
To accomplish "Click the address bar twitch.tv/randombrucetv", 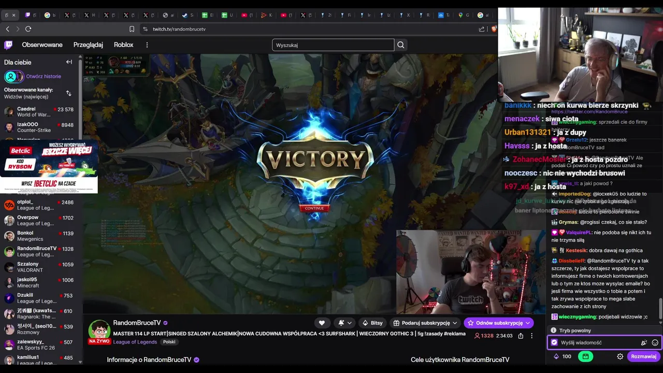I will [179, 29].
